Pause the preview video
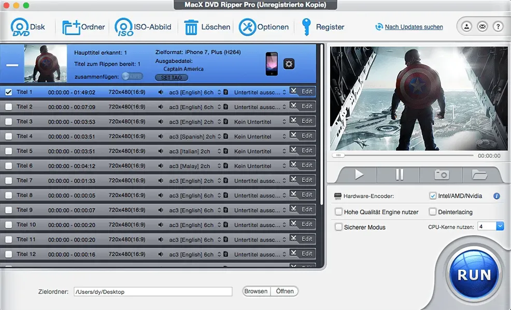 (400, 175)
